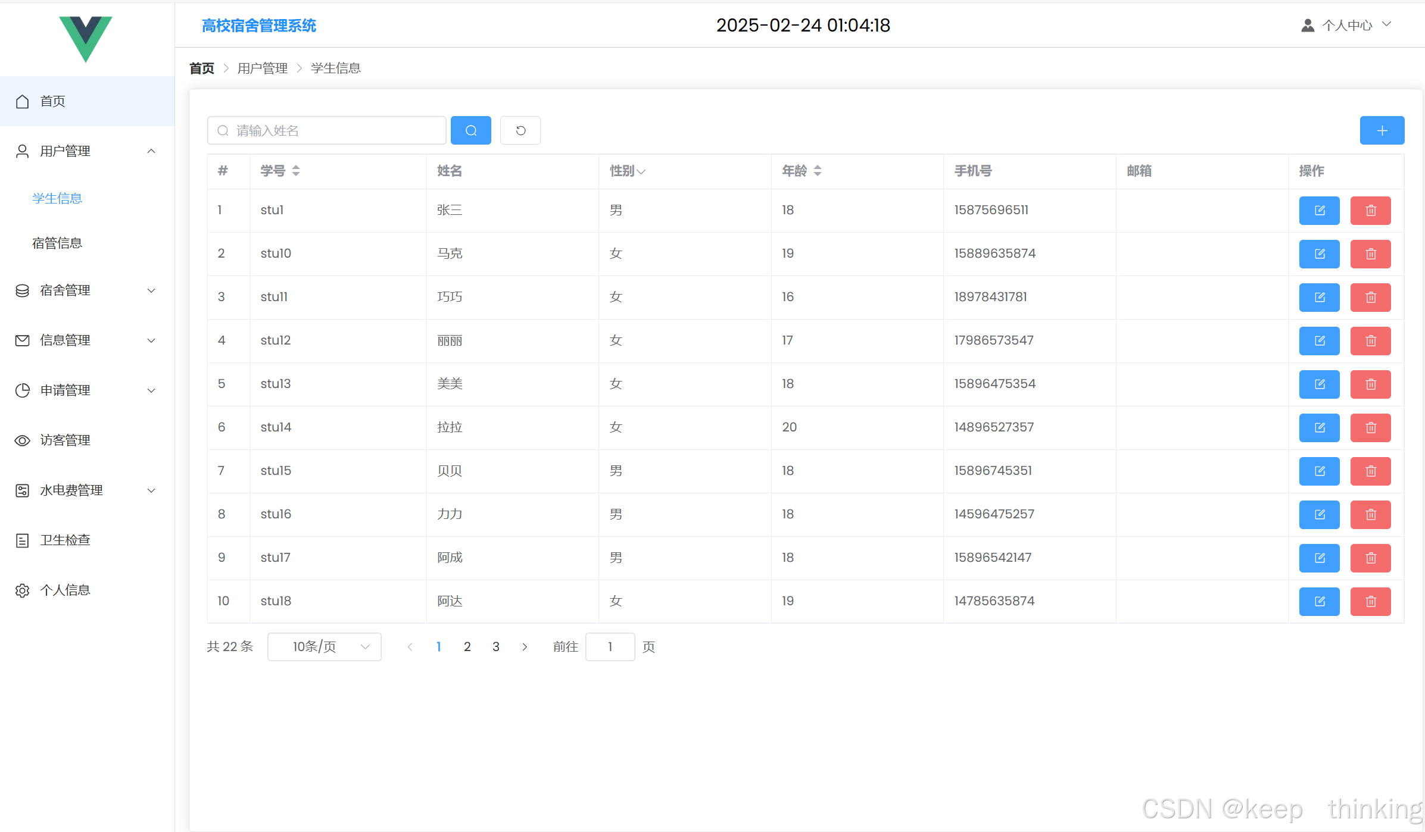Open the 10条/页 page size dropdown
The height and width of the screenshot is (832, 1425).
tap(324, 647)
